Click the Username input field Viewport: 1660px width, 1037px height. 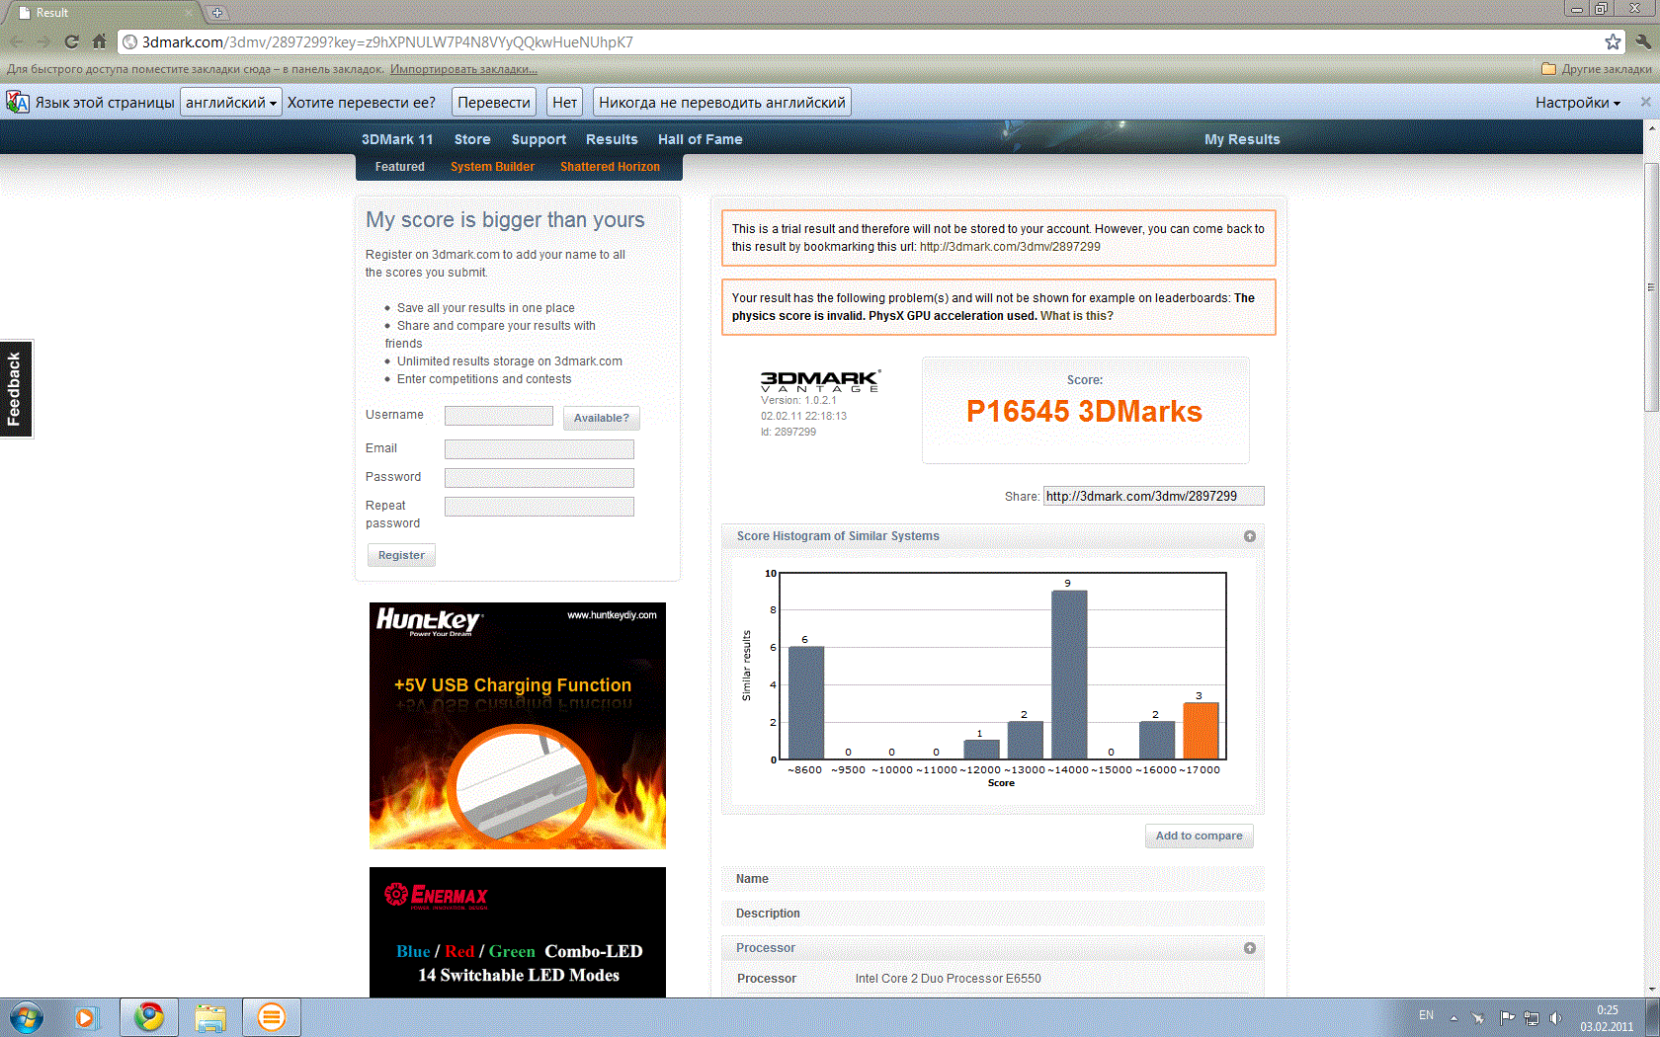tap(499, 416)
